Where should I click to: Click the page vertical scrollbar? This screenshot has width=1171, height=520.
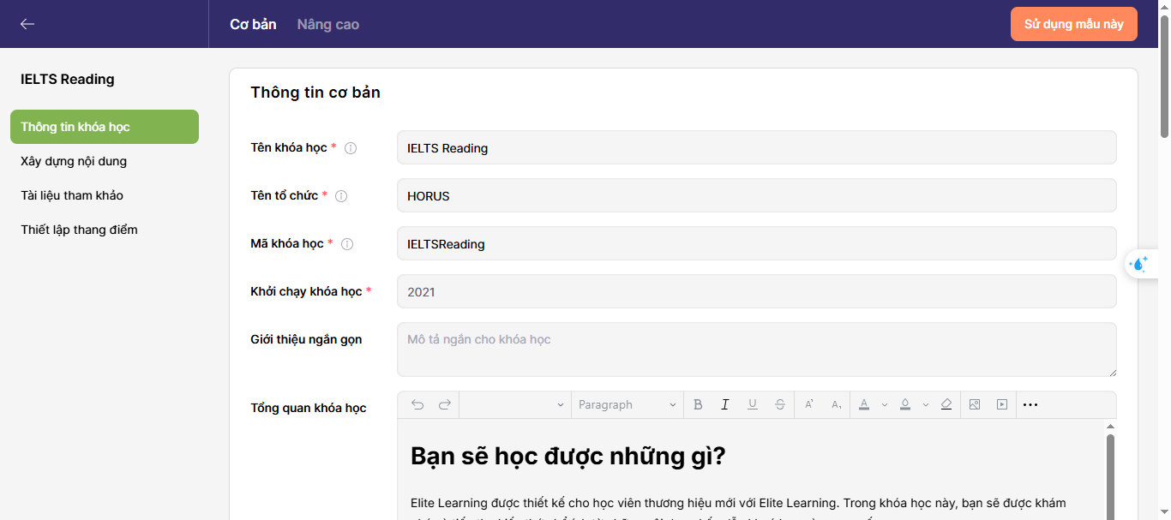pyautogui.click(x=1164, y=77)
